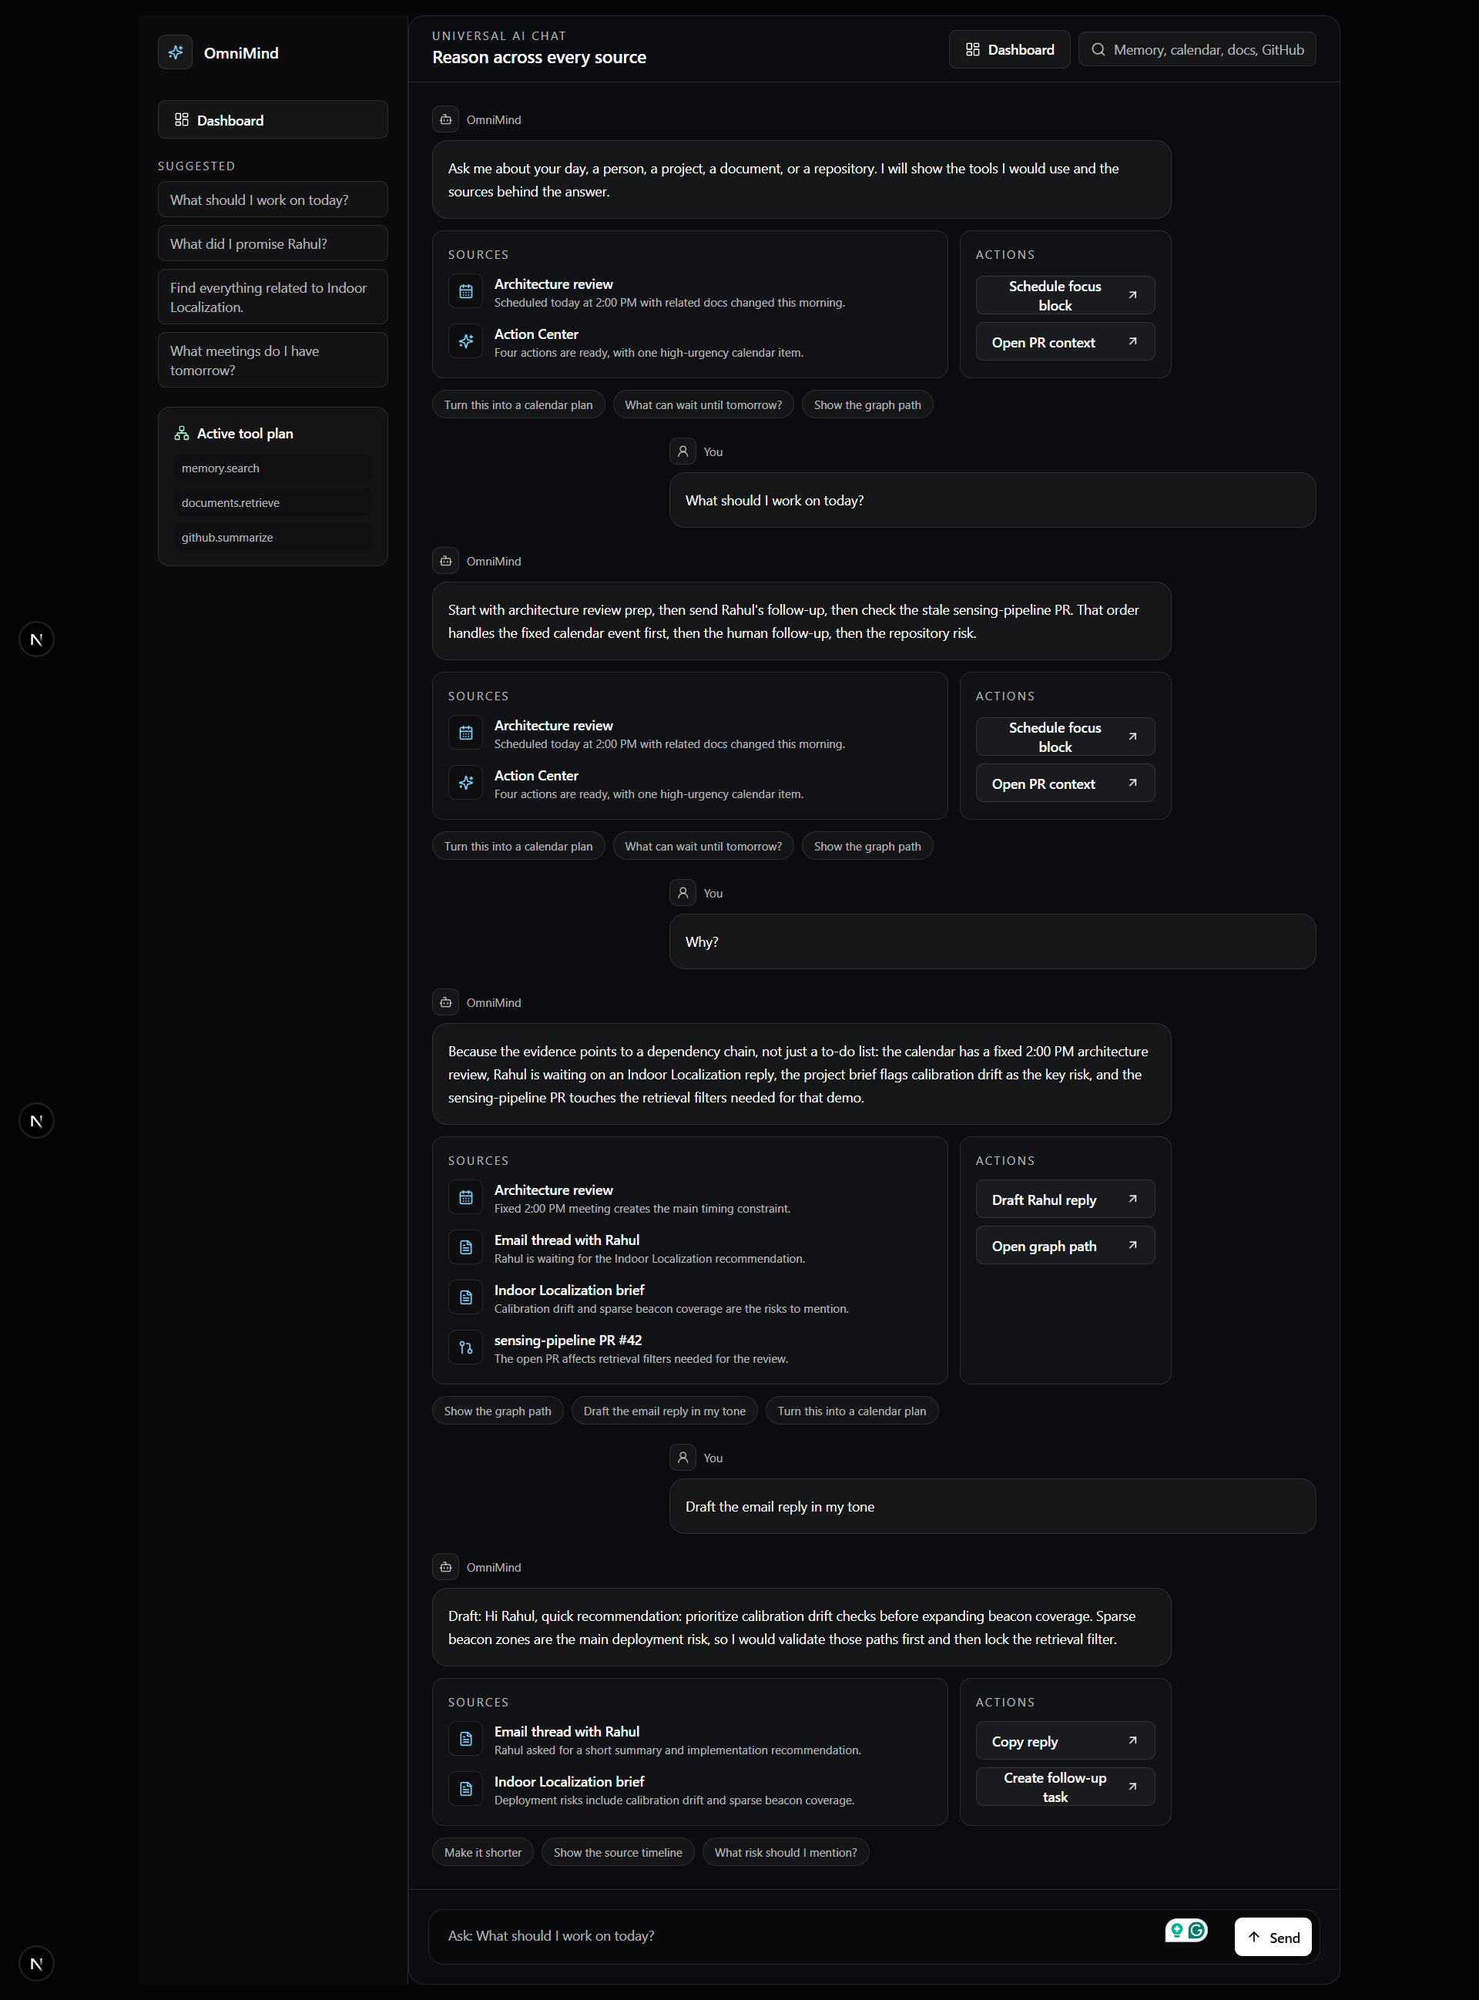The height and width of the screenshot is (2000, 1479).
Task: Click the Active tool plan network icon
Action: pos(182,433)
